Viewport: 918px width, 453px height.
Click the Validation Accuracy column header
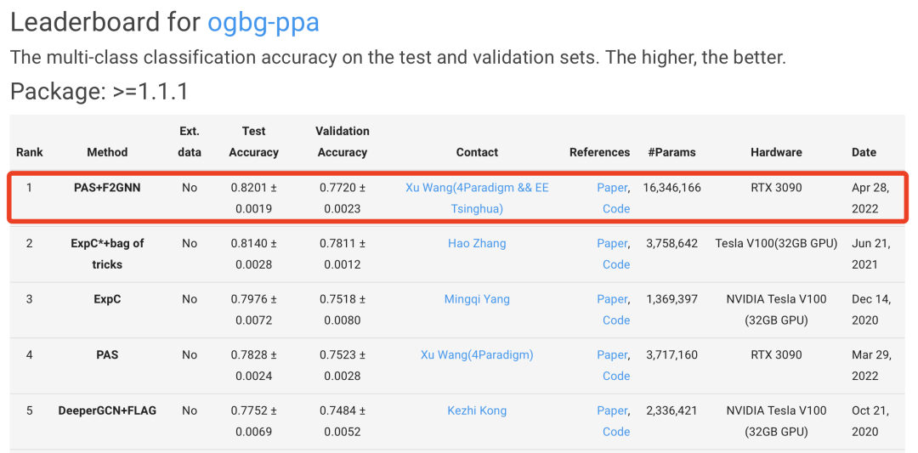tap(343, 142)
